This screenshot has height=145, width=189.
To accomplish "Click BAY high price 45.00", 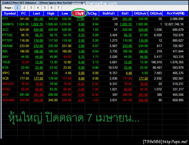I will [54, 57].
